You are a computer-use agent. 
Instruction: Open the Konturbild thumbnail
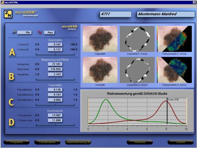click(x=100, y=70)
